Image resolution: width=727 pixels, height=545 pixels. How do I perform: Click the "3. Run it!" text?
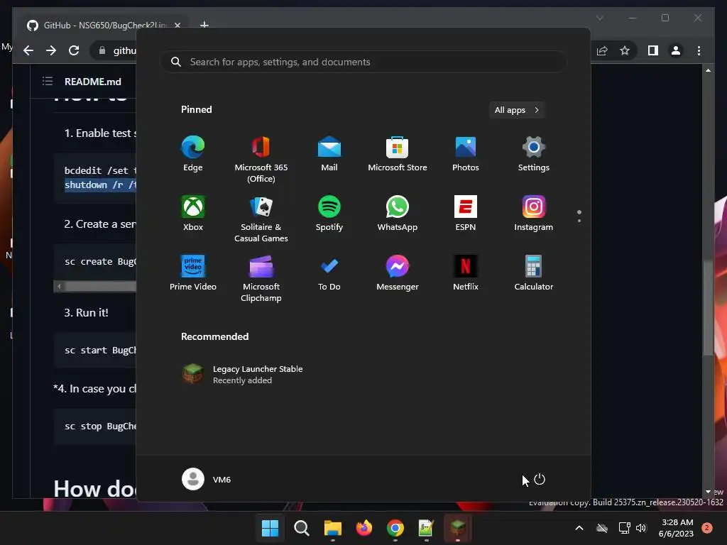pos(86,313)
